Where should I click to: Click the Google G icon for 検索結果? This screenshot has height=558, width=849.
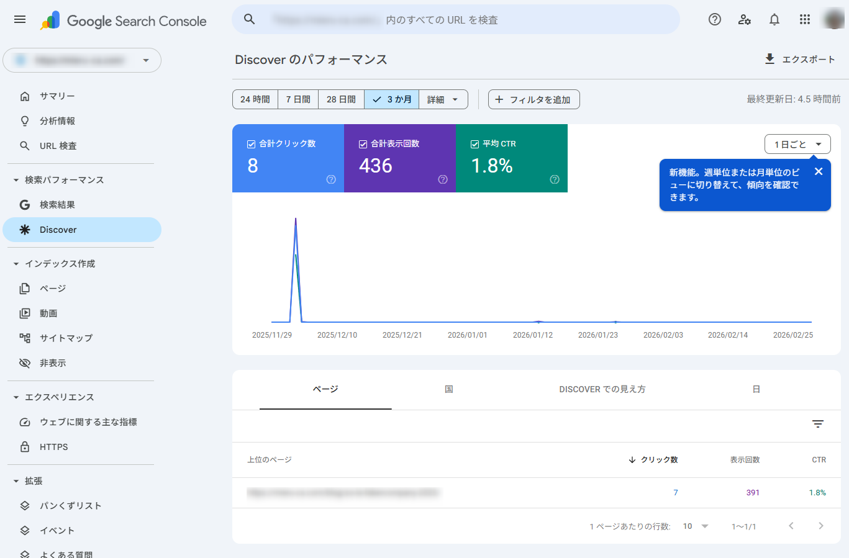click(x=25, y=205)
